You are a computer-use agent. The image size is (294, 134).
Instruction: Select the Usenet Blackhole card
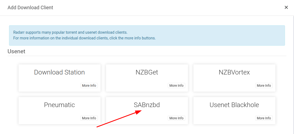[234, 110]
